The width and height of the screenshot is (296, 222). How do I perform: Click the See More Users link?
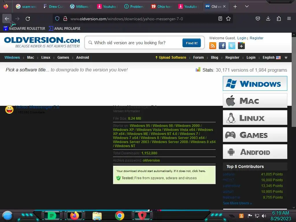point(237,203)
